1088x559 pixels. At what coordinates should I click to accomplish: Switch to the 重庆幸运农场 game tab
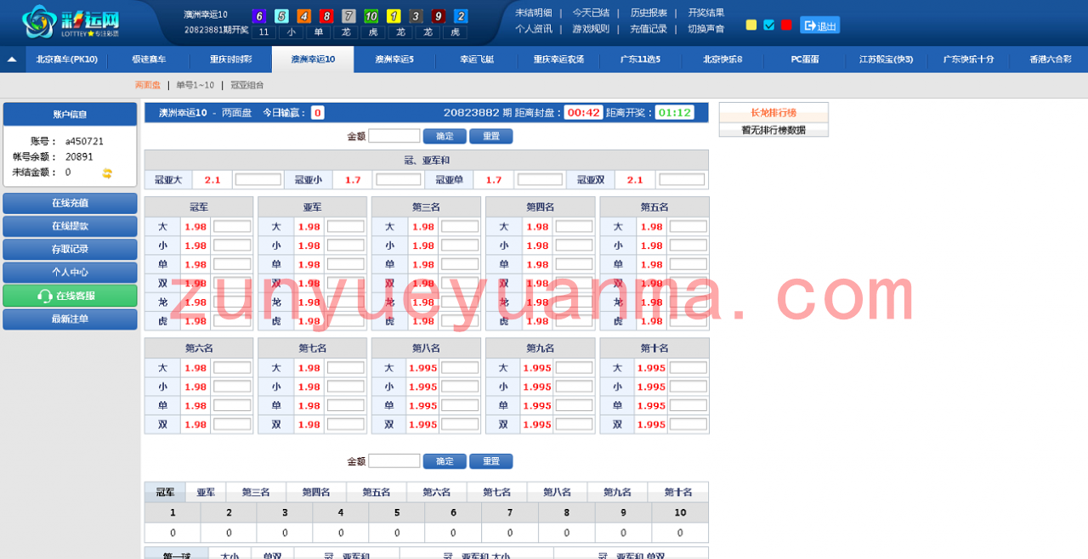pos(558,59)
